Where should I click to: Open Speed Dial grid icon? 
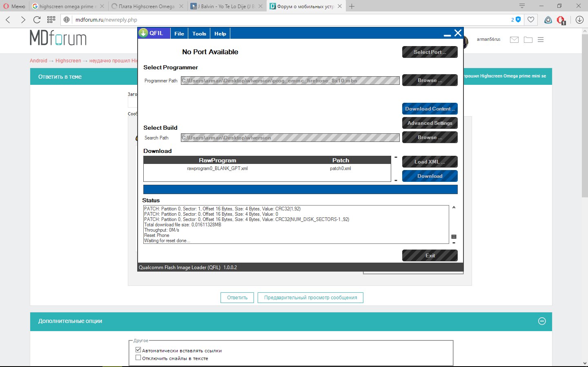(51, 20)
